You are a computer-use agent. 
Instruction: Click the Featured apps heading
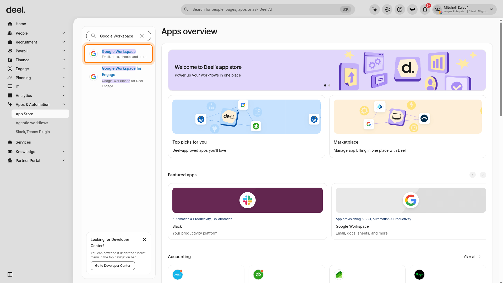coord(182,175)
